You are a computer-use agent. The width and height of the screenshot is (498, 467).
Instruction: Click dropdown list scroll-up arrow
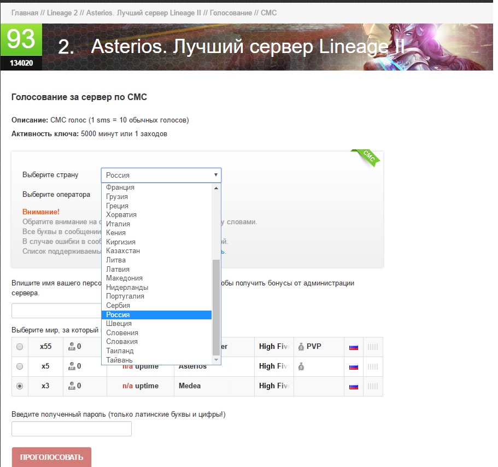[x=216, y=188]
